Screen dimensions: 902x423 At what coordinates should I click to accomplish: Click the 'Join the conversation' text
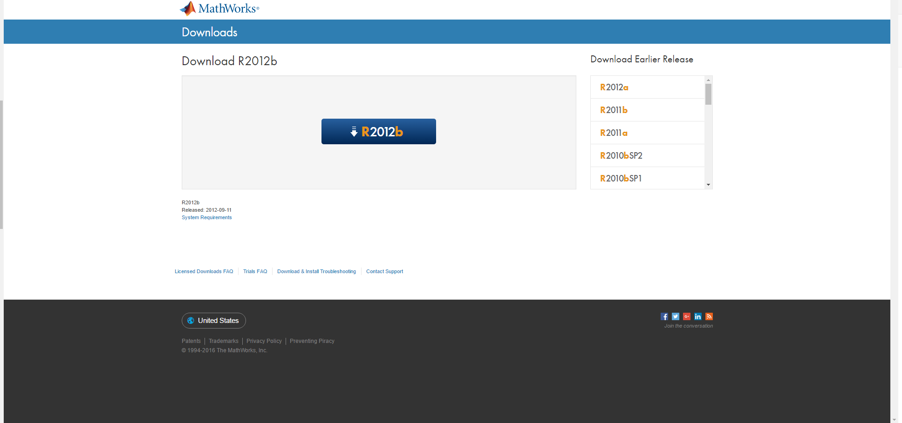(x=688, y=326)
